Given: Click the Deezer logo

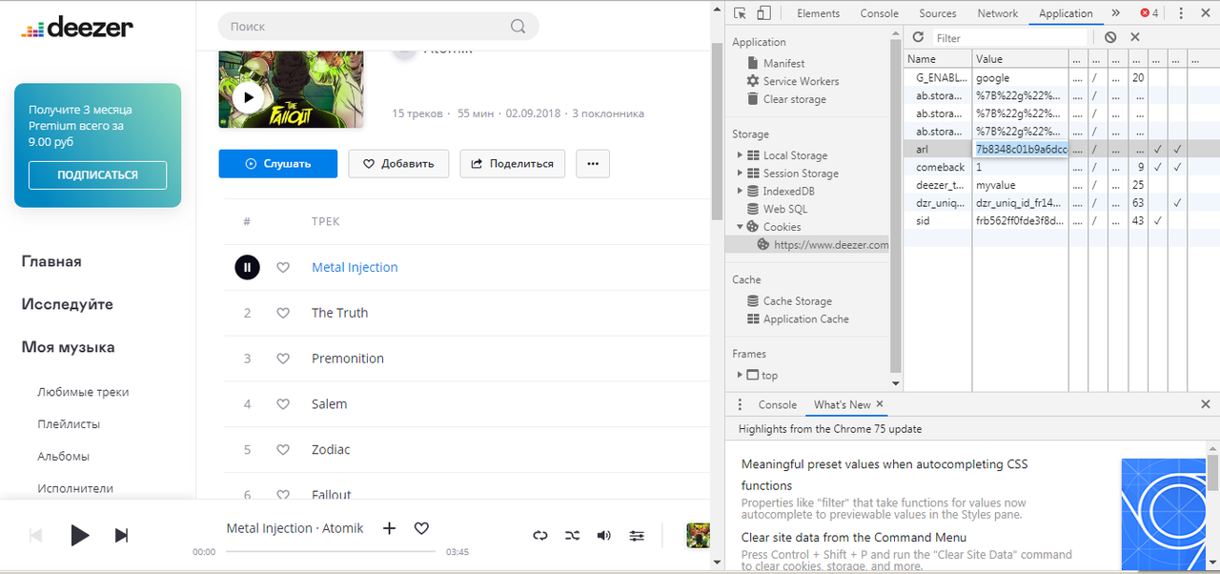Looking at the screenshot, I should click(x=77, y=28).
